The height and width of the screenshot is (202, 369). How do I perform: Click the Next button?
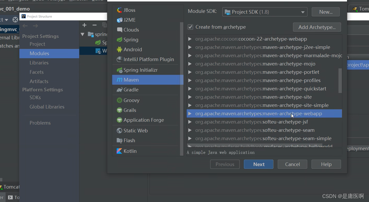point(259,164)
